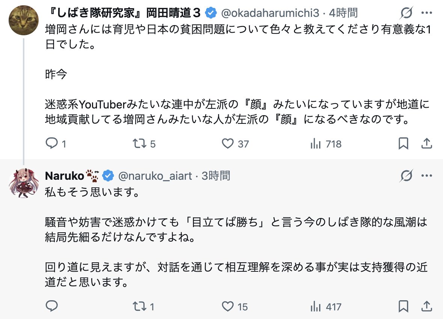This screenshot has width=443, height=319.
Task: Open more options menu on Naruko's post
Action: (426, 176)
